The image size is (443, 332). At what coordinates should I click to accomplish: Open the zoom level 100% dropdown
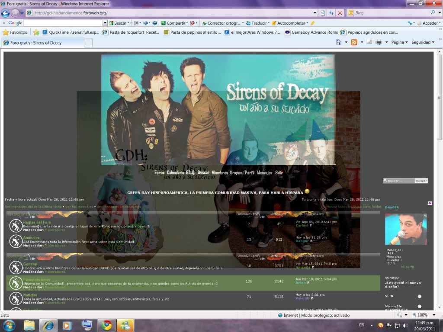(x=434, y=315)
